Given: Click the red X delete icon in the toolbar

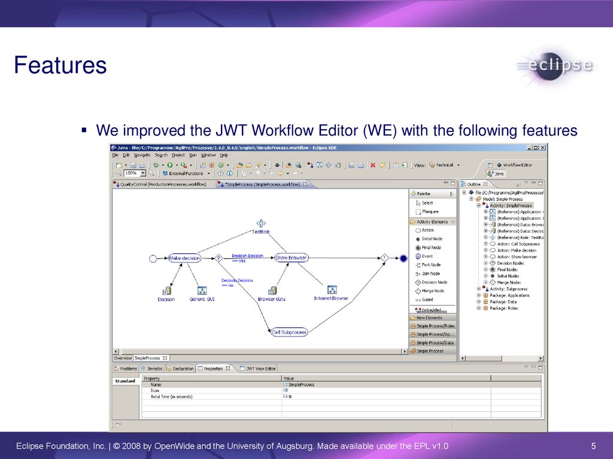Looking at the screenshot, I should [x=372, y=165].
